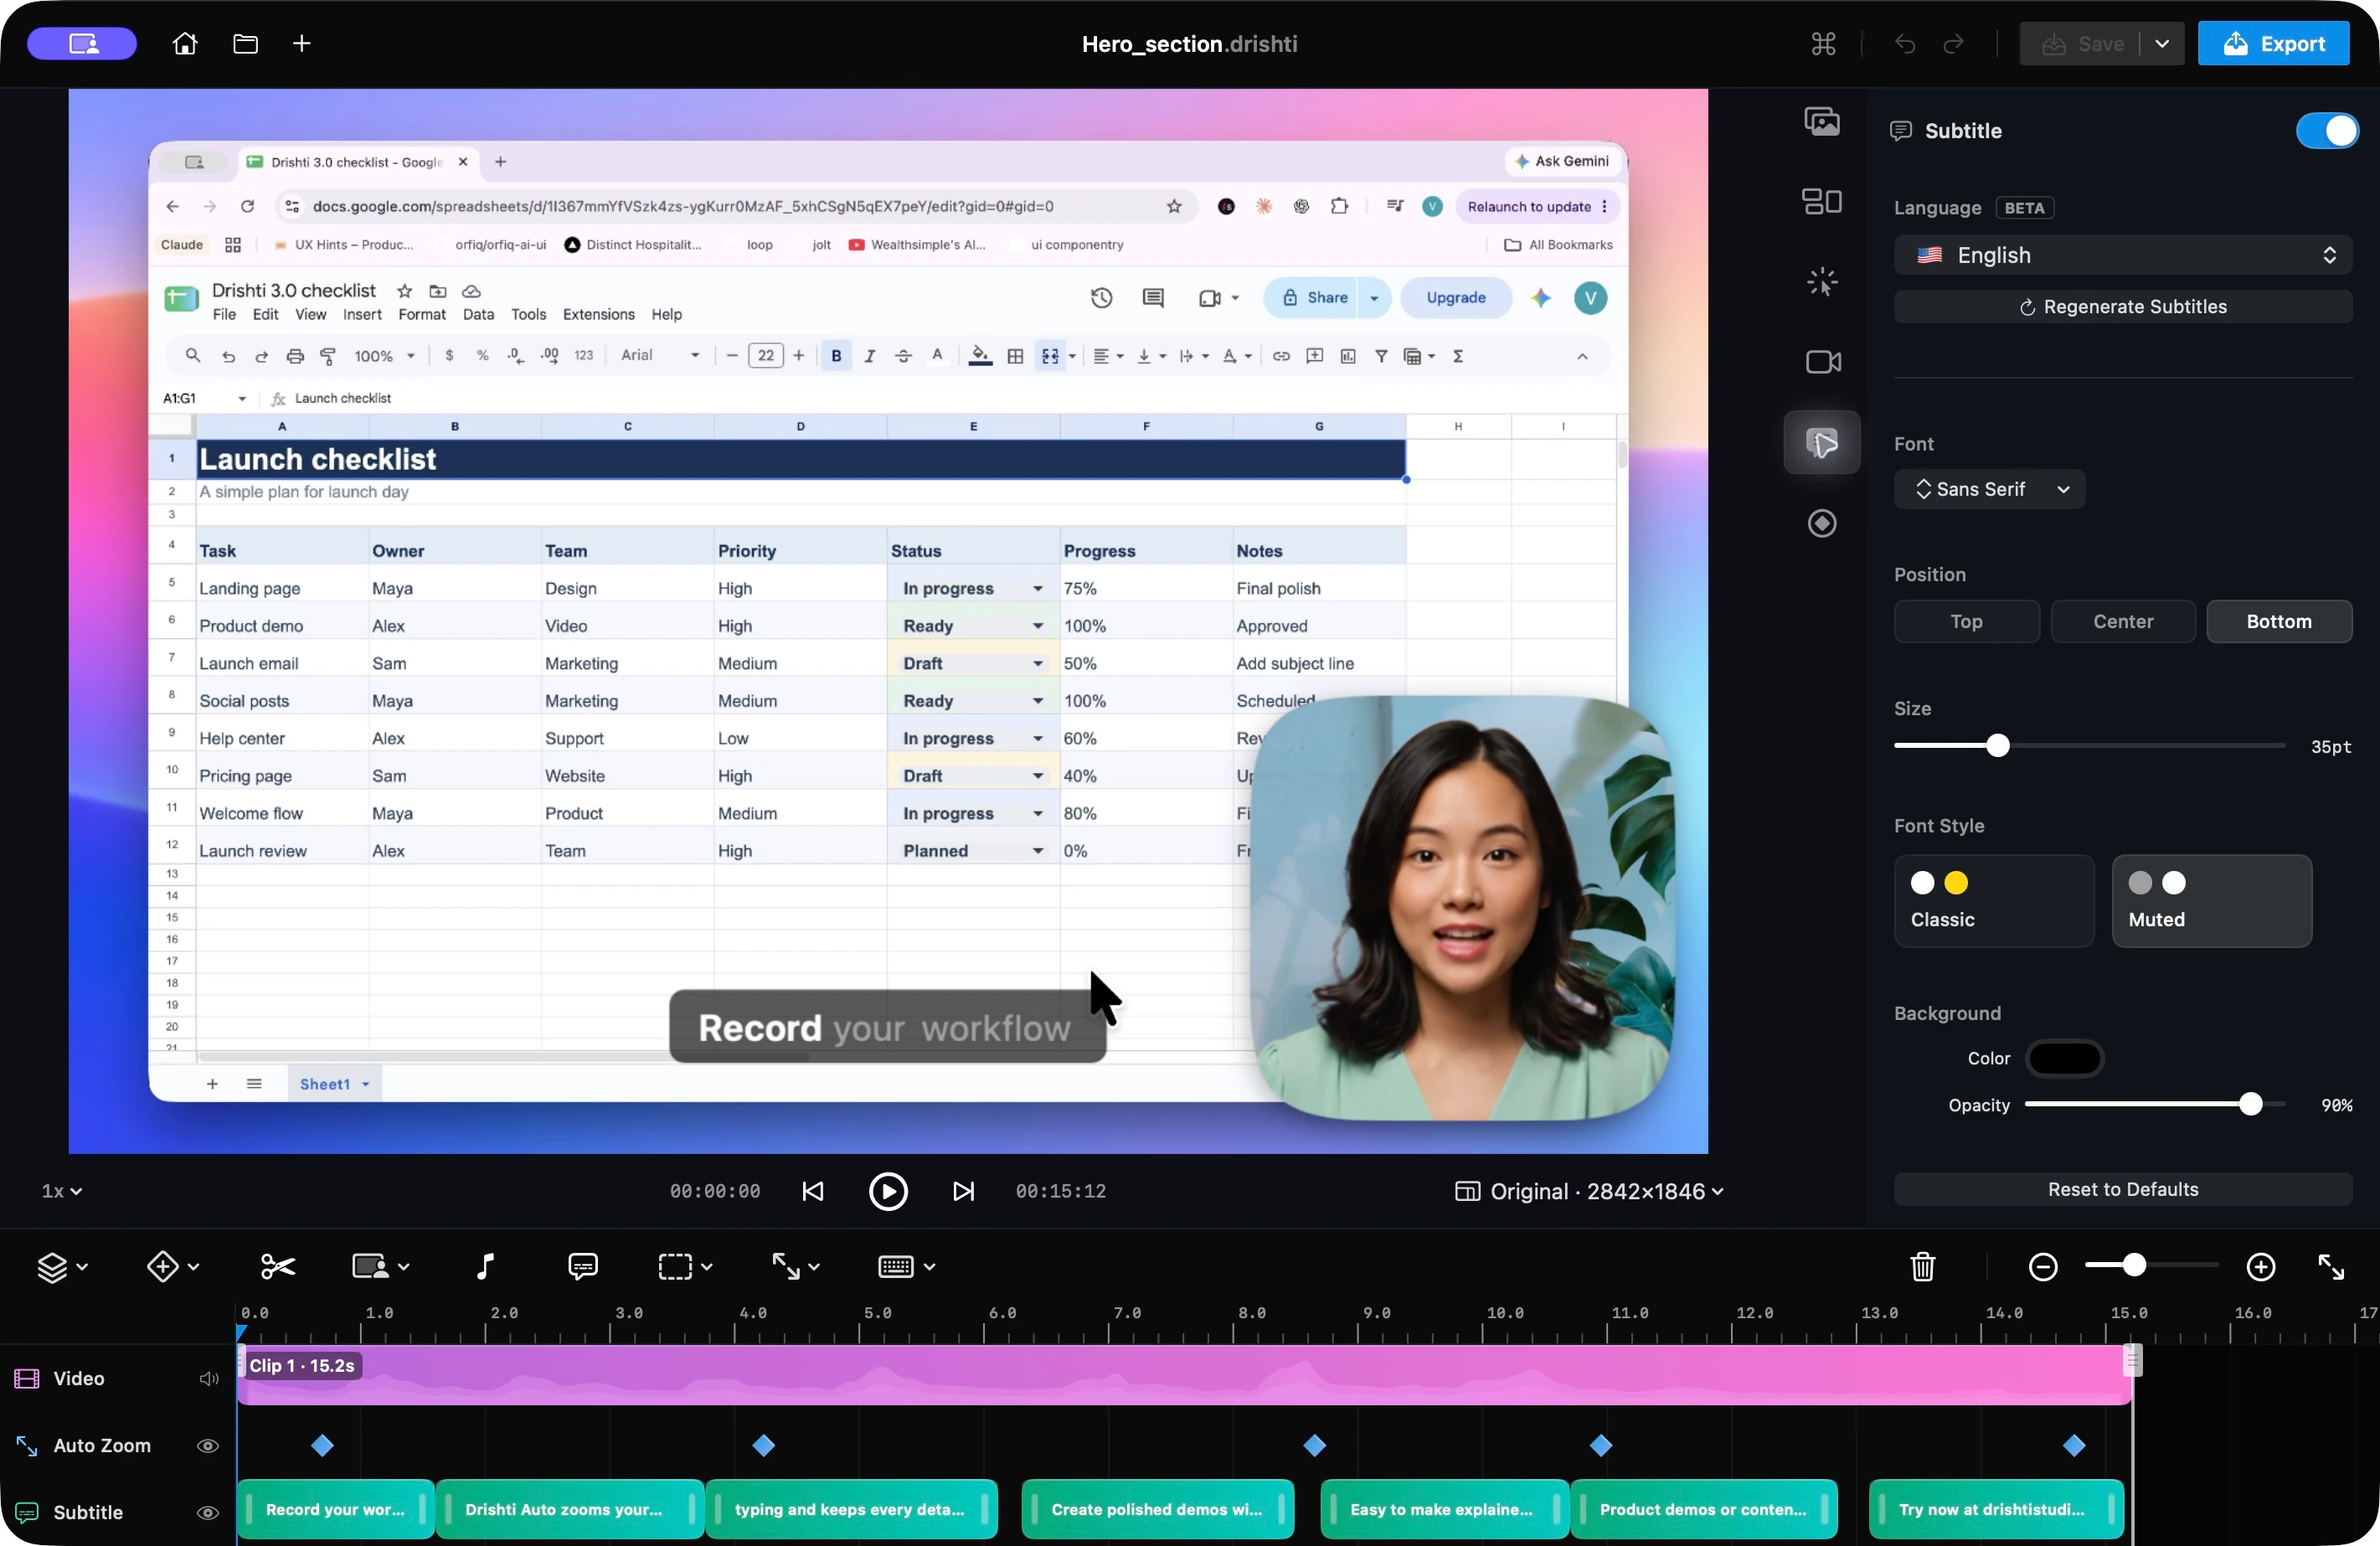The width and height of the screenshot is (2380, 1546).
Task: Click the redo arrow in top bar
Action: coord(1953,44)
